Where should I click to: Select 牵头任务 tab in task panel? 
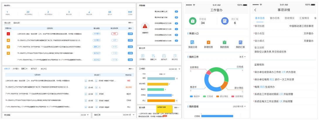point(7,23)
